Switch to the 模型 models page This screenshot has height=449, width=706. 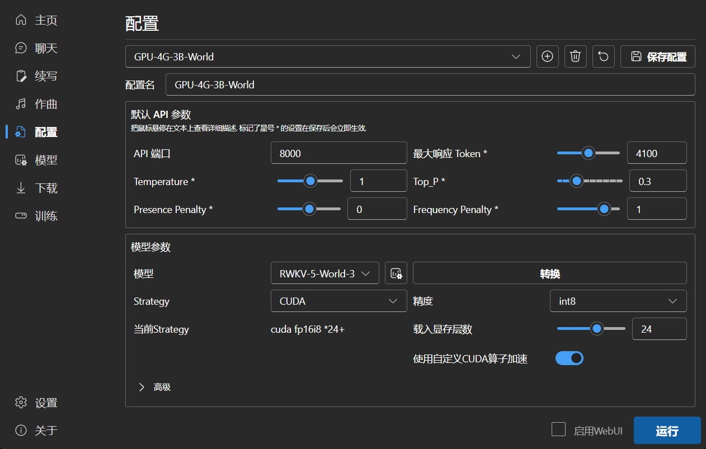pos(37,160)
